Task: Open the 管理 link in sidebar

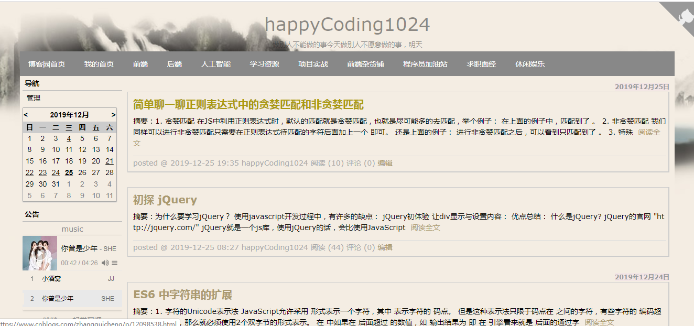Action: [34, 98]
